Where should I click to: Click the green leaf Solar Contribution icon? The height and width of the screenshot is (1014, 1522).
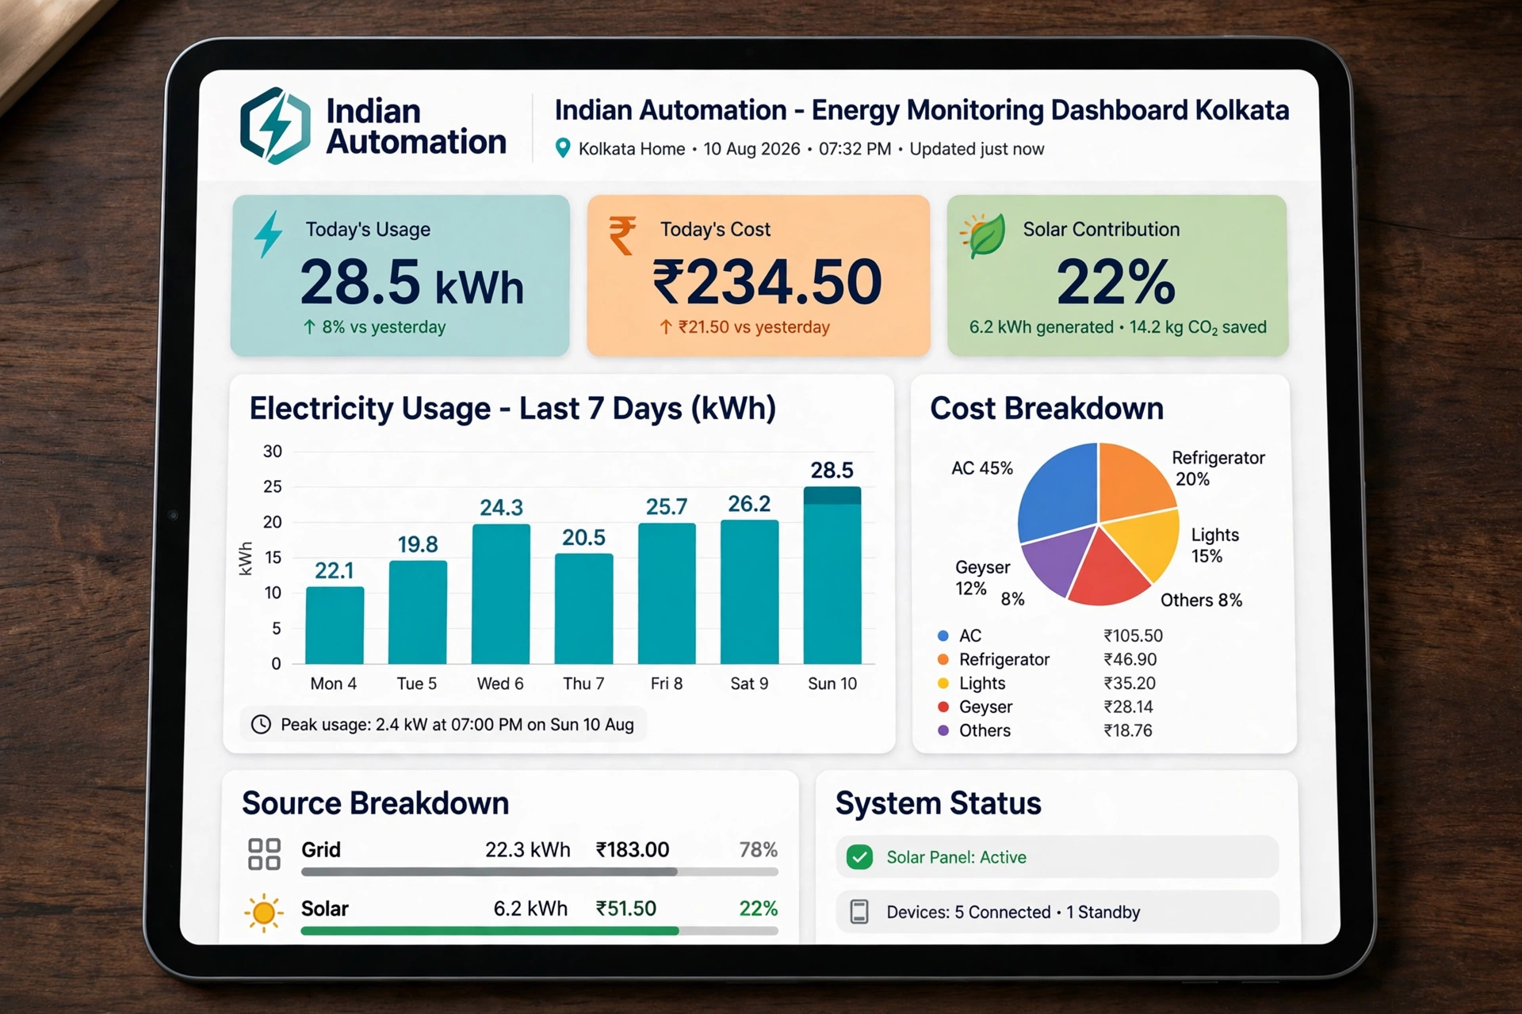(x=983, y=235)
